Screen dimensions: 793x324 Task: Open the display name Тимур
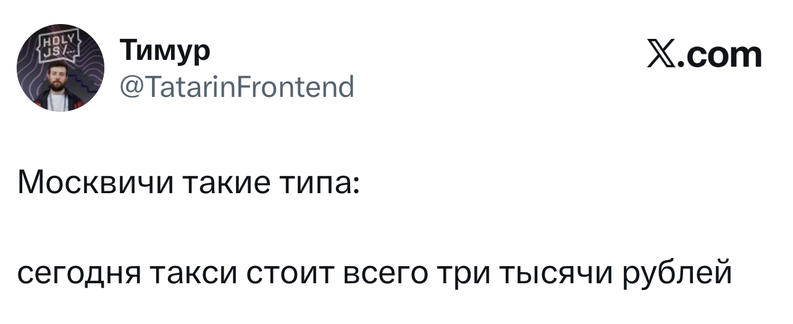(164, 51)
